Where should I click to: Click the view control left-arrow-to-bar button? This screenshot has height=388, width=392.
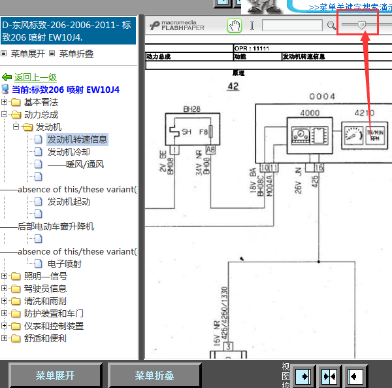click(356, 376)
